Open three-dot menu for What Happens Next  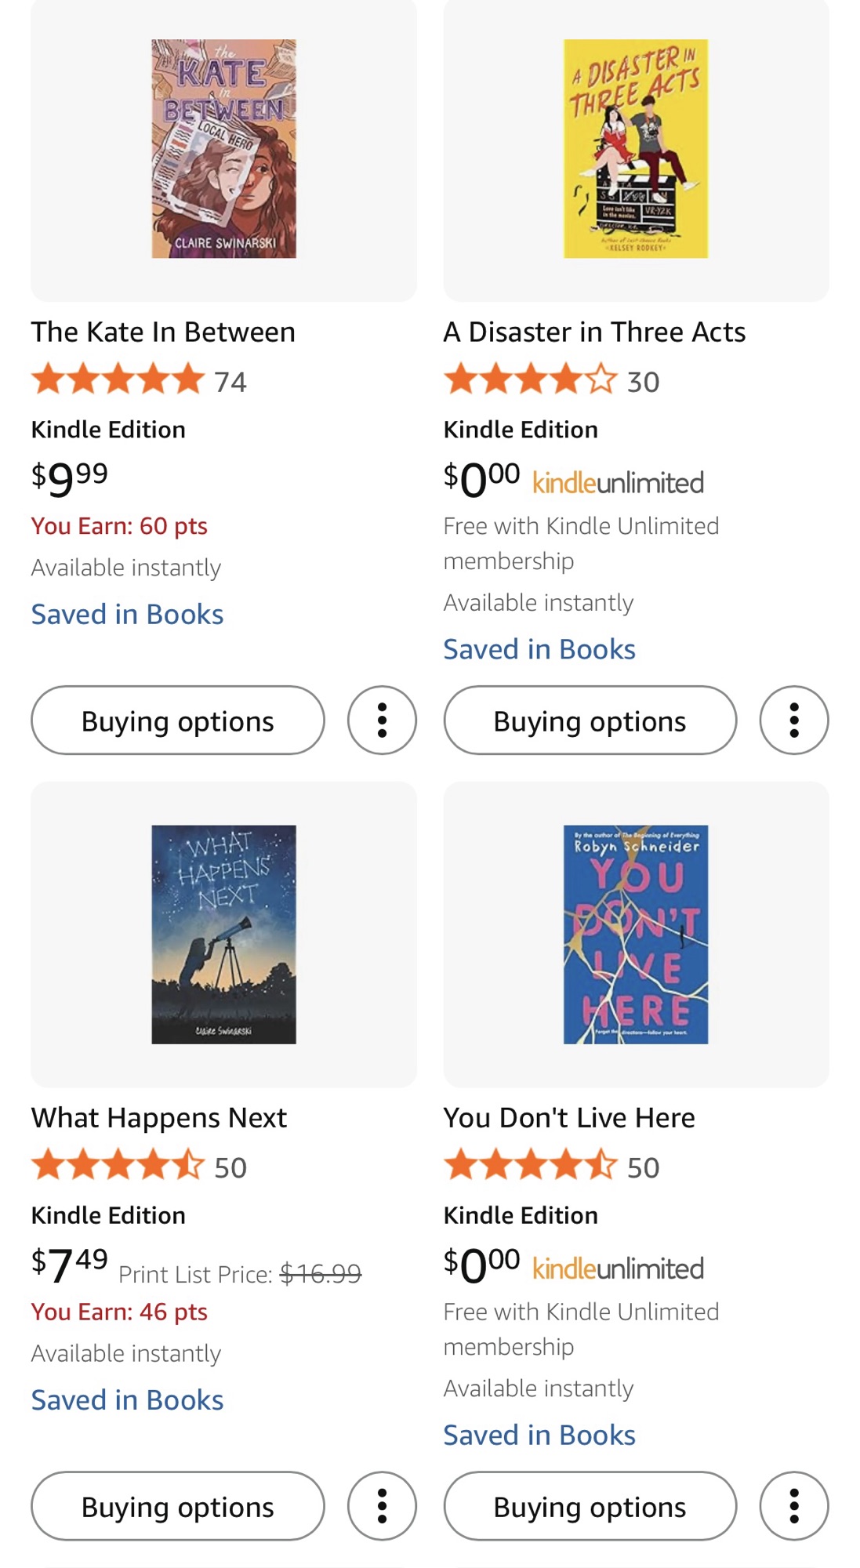382,1506
